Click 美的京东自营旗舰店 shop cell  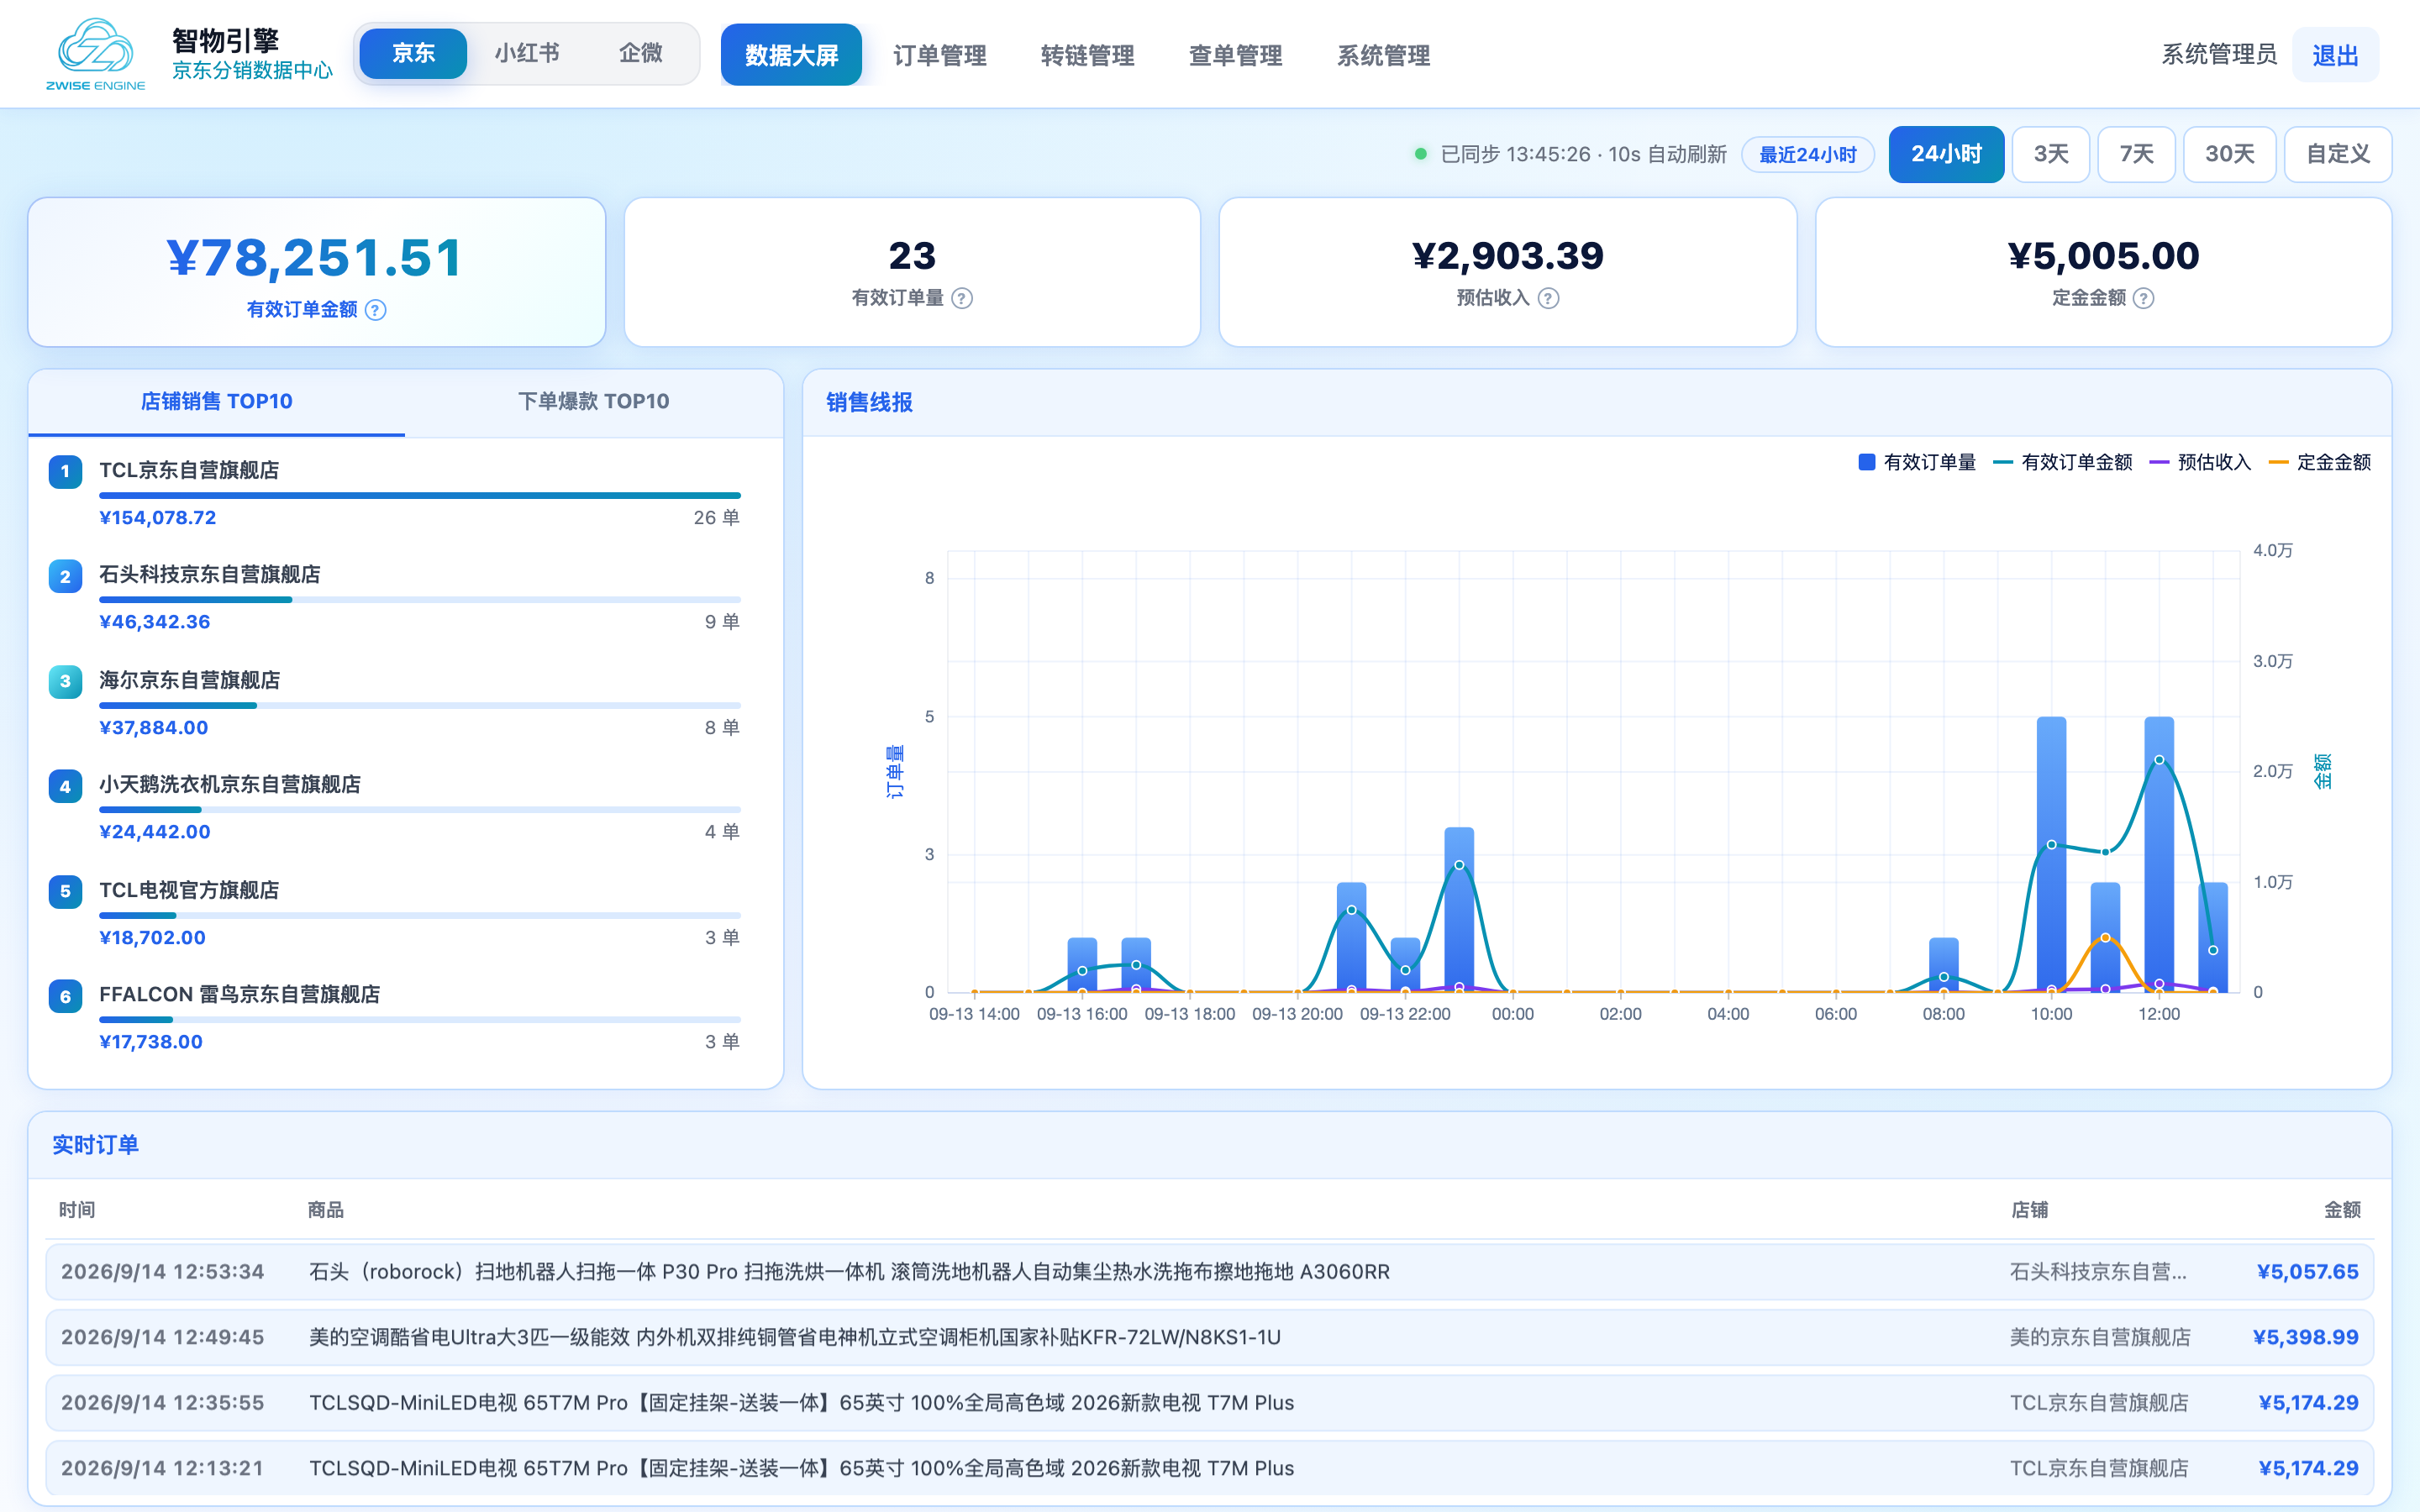pos(2100,1338)
